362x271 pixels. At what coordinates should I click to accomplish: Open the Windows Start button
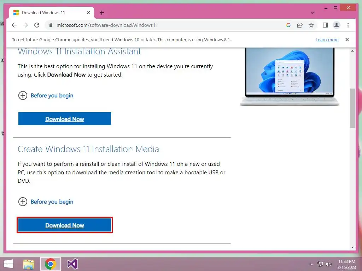pyautogui.click(x=8, y=264)
